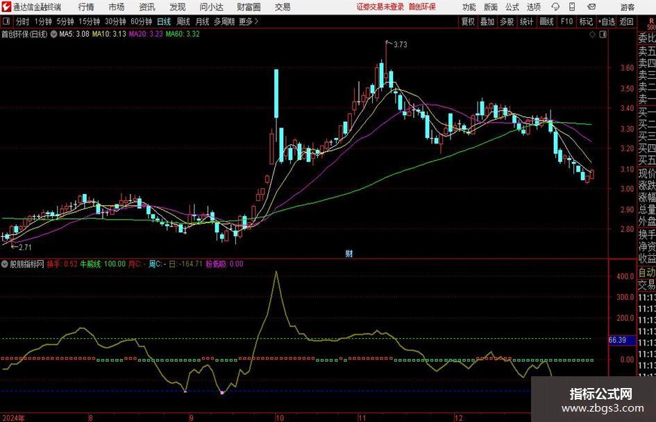
Task: Click the 牛熊线: 100.00 indicator value
Action: [103, 264]
